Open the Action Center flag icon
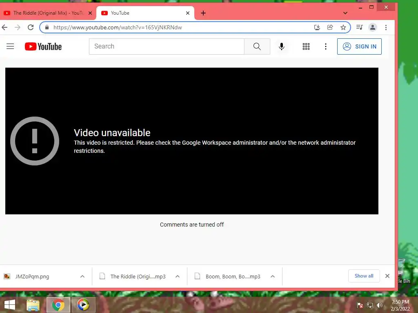This screenshot has height=313, width=418. coord(360,305)
